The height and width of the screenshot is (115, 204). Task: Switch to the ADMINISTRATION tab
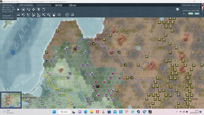point(43,5)
